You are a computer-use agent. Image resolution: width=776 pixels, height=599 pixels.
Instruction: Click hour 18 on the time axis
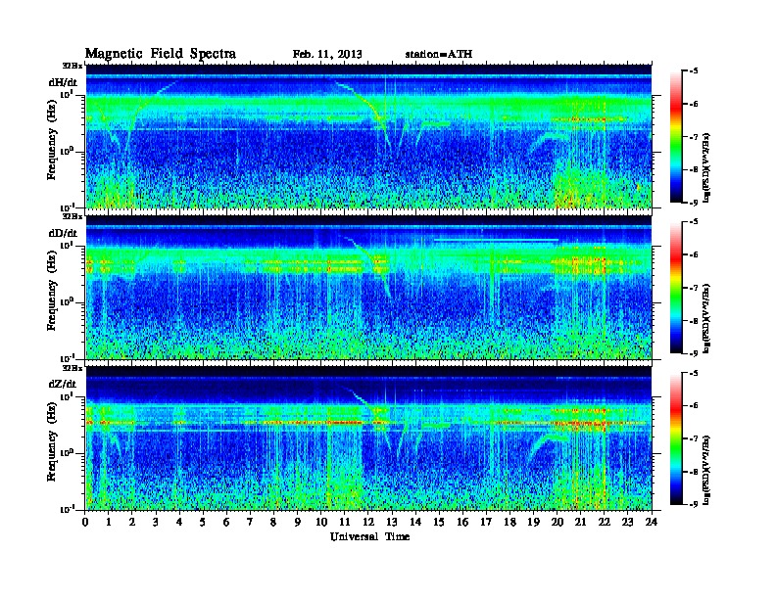[510, 522]
